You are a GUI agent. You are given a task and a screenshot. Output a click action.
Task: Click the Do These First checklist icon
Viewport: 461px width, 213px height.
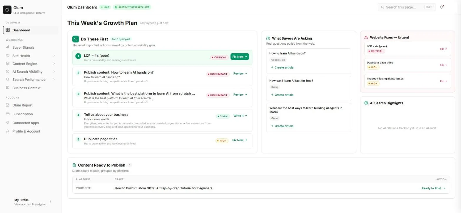point(76,39)
